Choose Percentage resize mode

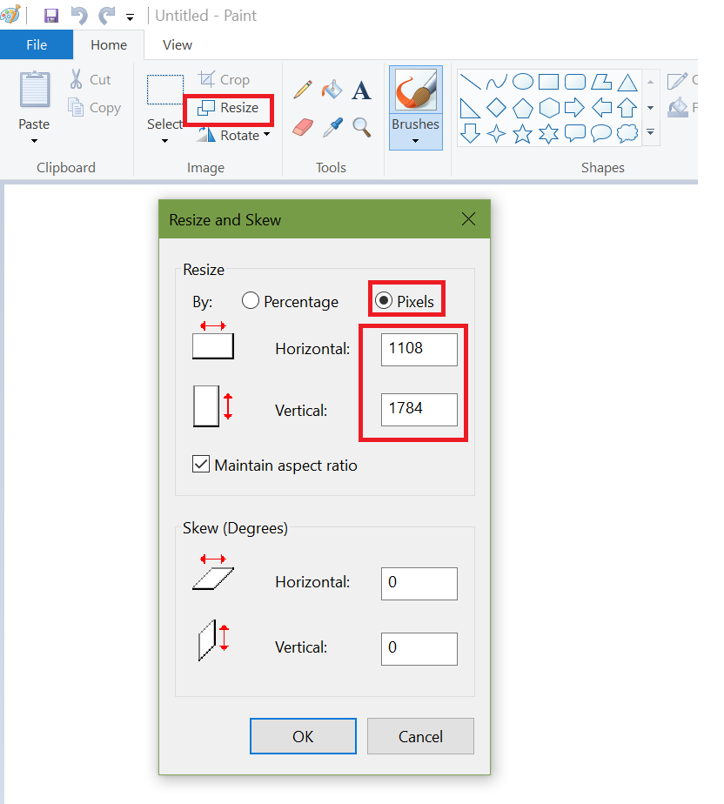point(251,300)
